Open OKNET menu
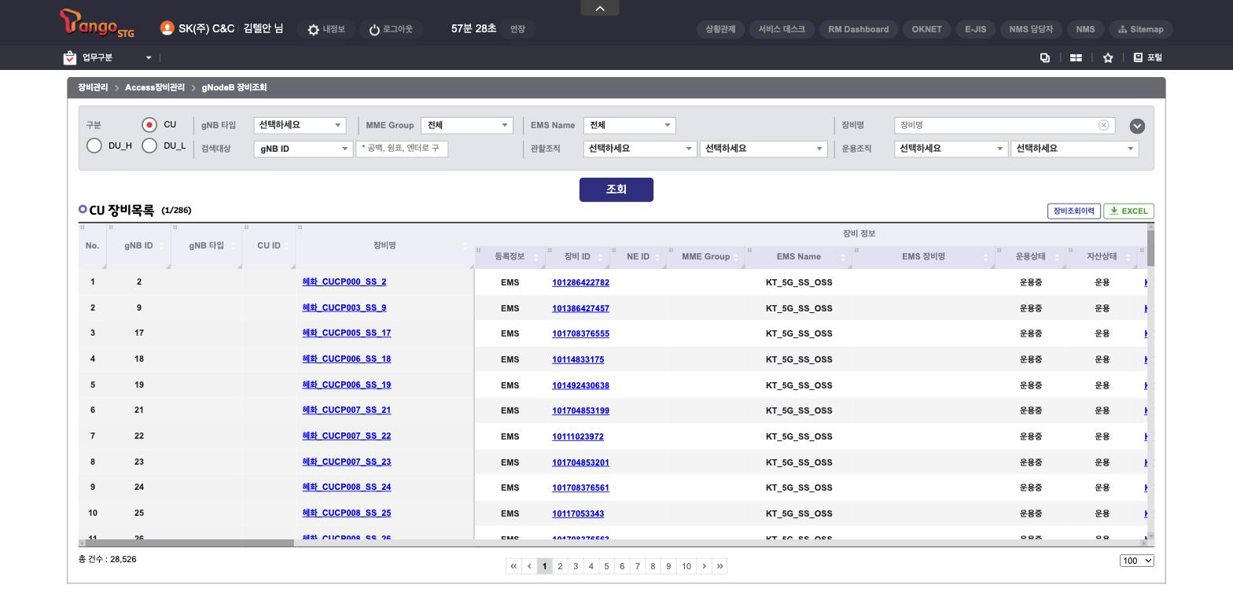 click(x=926, y=29)
